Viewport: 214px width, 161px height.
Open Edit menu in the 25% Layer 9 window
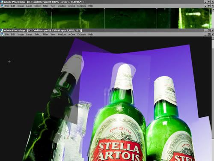pos(13,34)
